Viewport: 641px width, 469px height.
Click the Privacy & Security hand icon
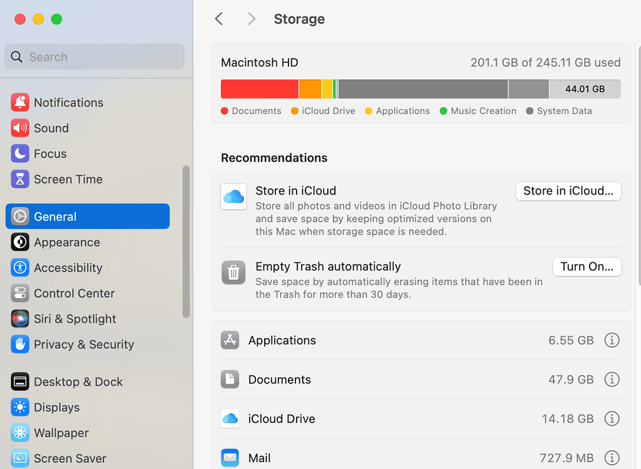point(20,344)
